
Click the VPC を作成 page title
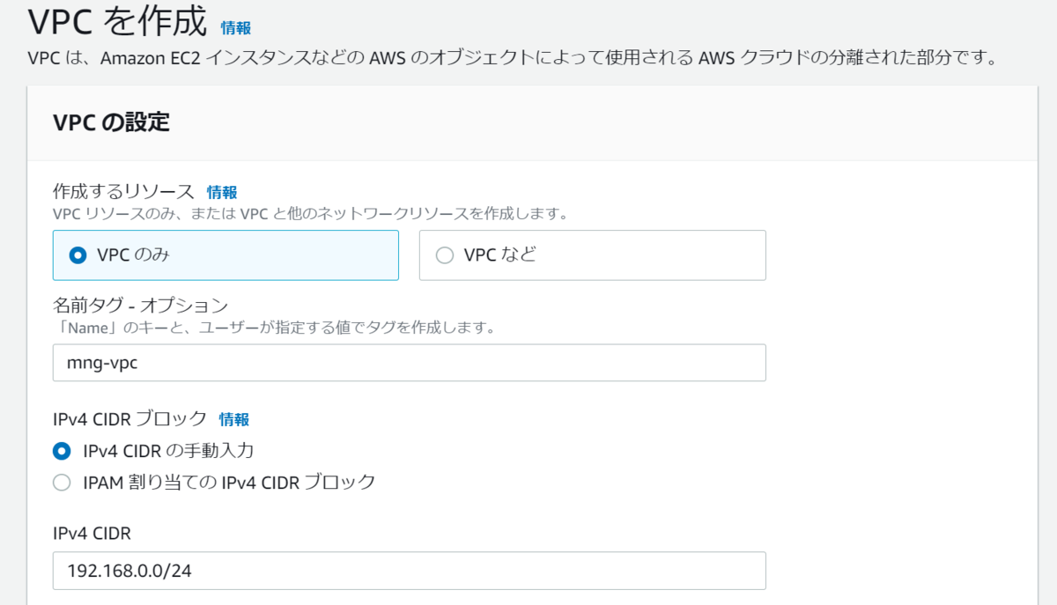point(117,23)
